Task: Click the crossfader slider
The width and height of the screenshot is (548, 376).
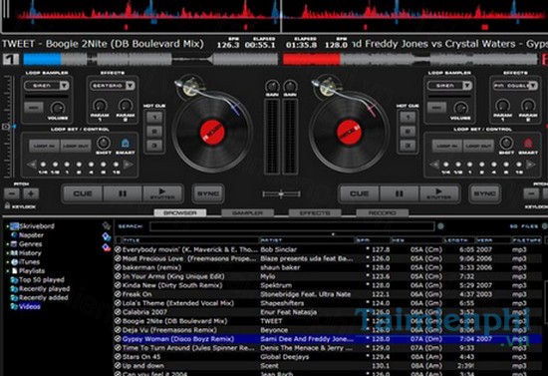Action: click(x=281, y=193)
